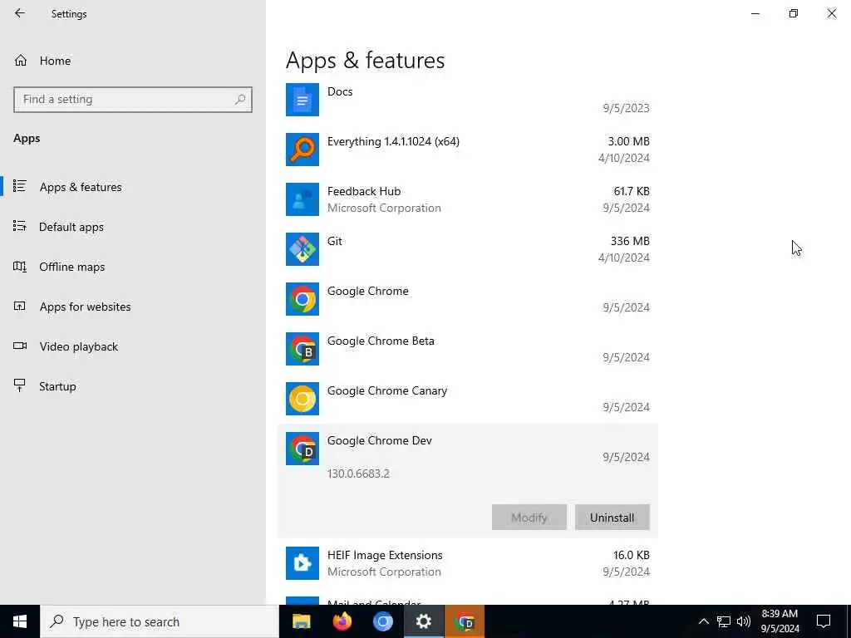The image size is (851, 638).
Task: Click the Google Chrome app icon
Action: [303, 299]
